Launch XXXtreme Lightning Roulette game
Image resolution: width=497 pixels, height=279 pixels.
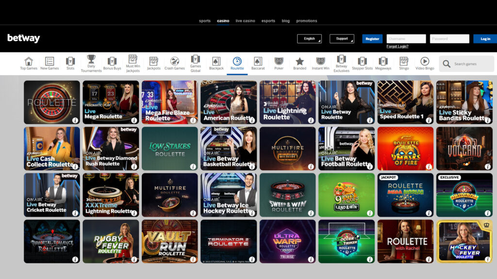111,195
